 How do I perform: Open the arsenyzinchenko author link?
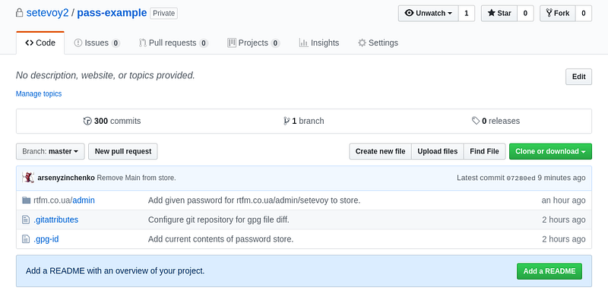point(66,178)
